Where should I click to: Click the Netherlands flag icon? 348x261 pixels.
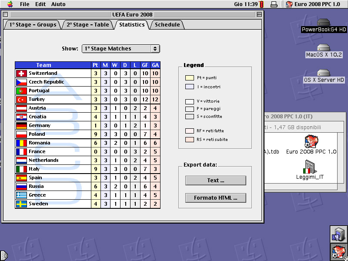(x=21, y=160)
